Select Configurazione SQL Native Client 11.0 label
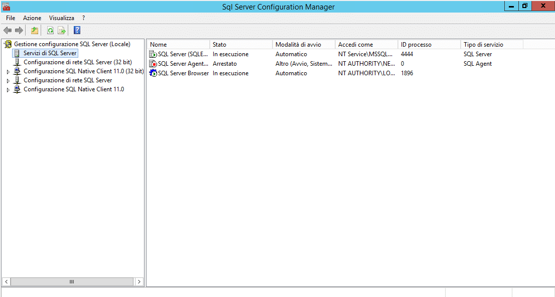This screenshot has height=297, width=555. (74, 89)
